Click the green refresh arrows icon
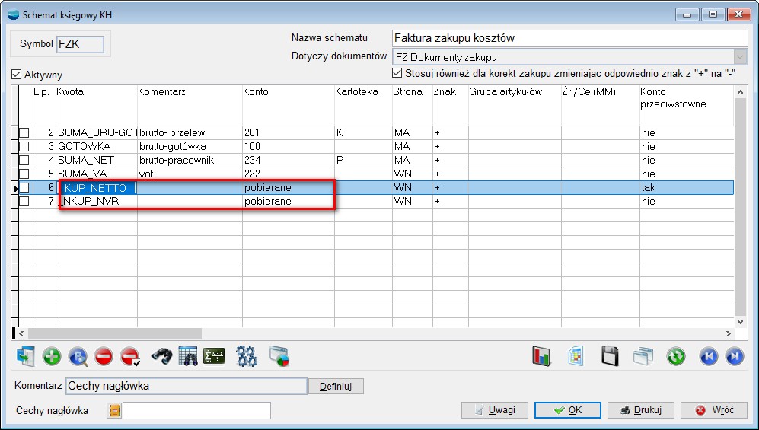The width and height of the screenshot is (759, 430). [x=675, y=356]
